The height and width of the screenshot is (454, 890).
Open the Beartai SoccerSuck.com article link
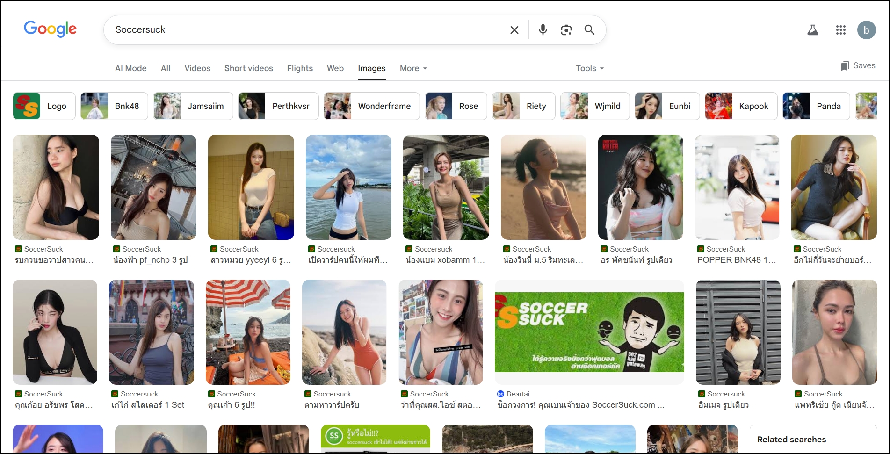580,405
